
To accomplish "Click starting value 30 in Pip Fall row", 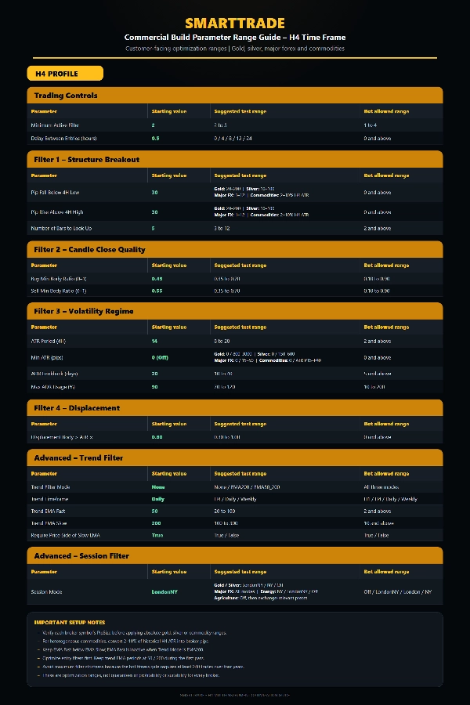I will click(x=155, y=193).
